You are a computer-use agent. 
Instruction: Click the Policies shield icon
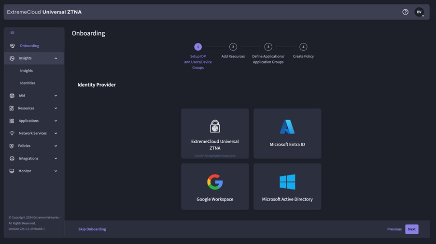[12, 146]
